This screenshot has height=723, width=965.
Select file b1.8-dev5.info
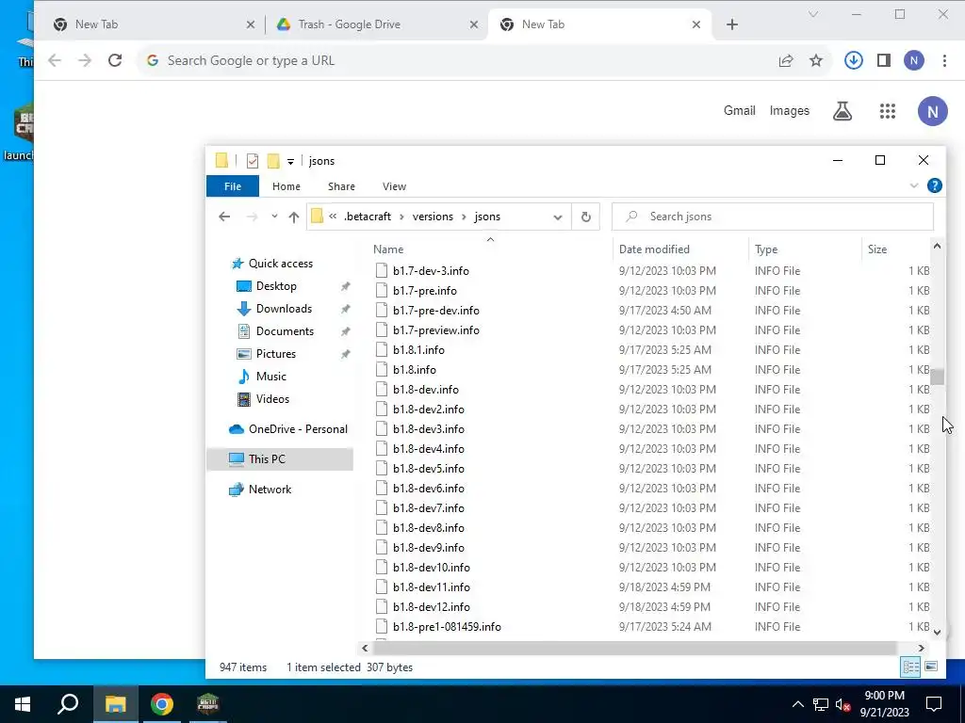(x=429, y=469)
